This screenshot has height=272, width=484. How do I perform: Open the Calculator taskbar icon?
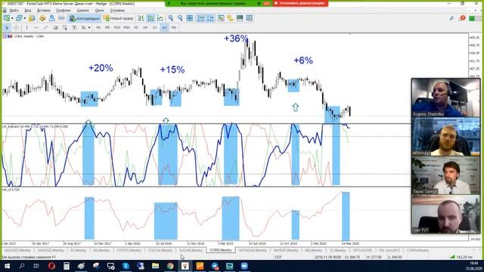pyautogui.click(x=67, y=266)
